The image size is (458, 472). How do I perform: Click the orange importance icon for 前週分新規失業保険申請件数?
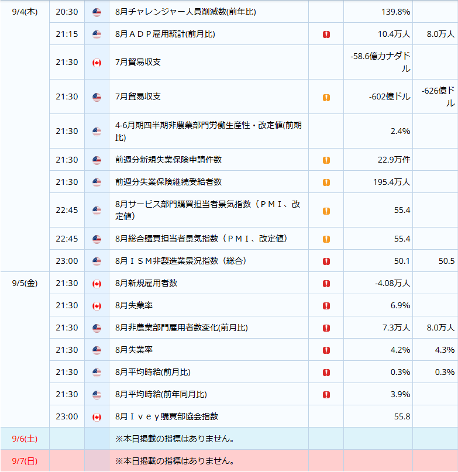pos(326,160)
